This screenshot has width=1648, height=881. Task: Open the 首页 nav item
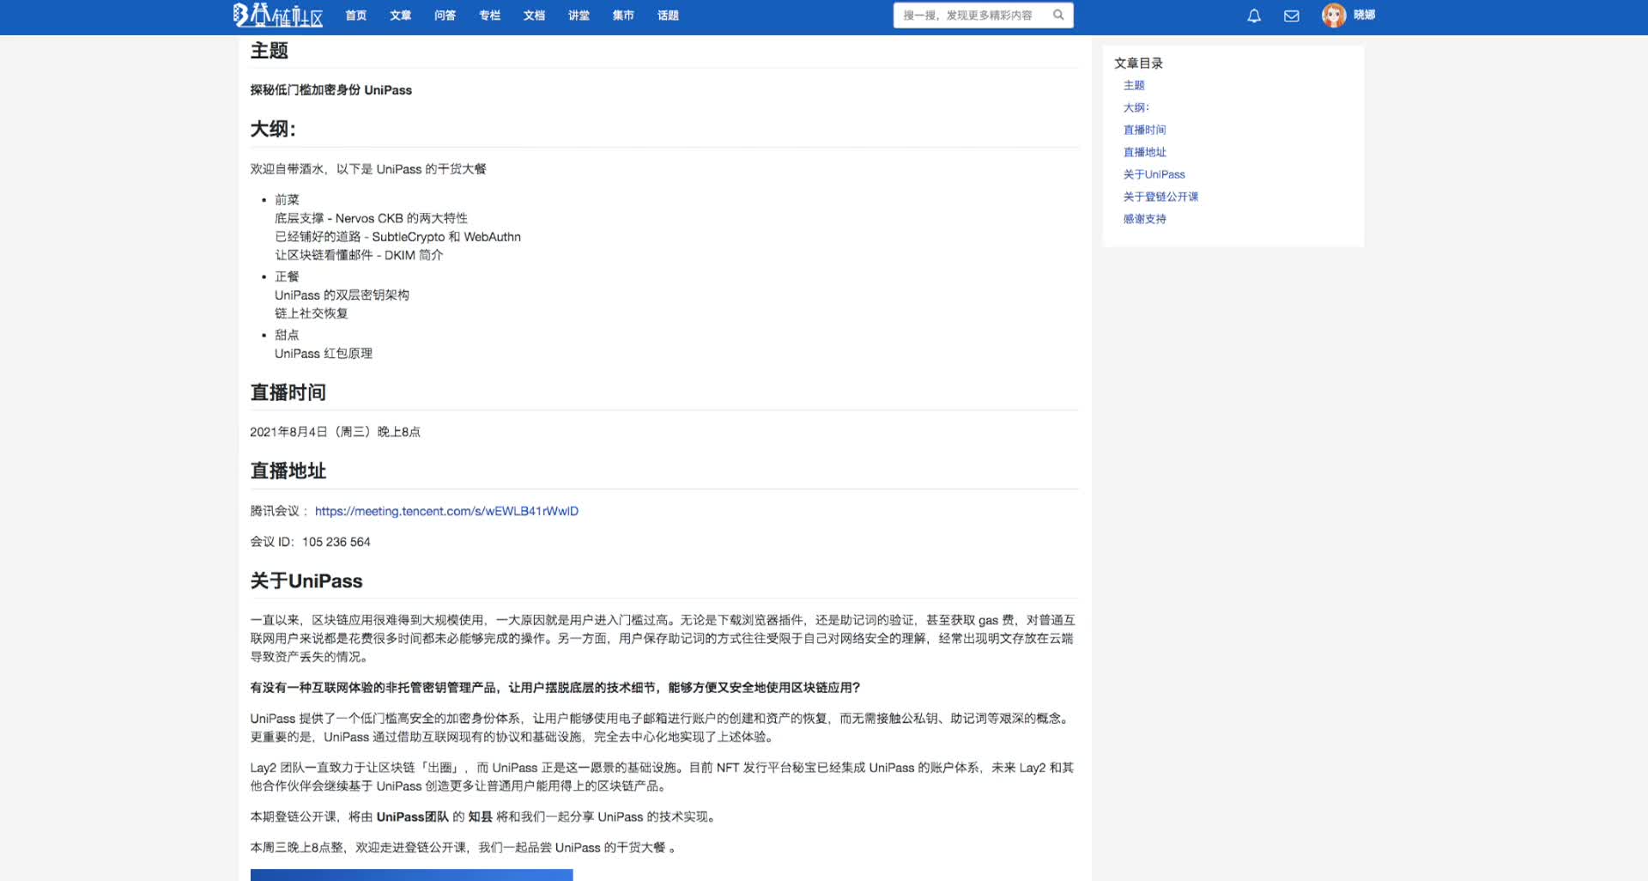(356, 15)
